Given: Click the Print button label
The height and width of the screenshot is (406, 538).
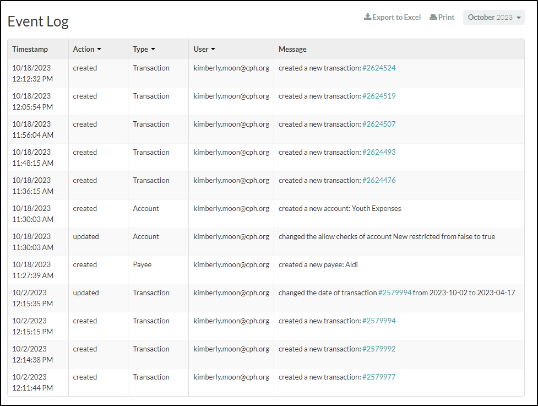Looking at the screenshot, I should [447, 17].
